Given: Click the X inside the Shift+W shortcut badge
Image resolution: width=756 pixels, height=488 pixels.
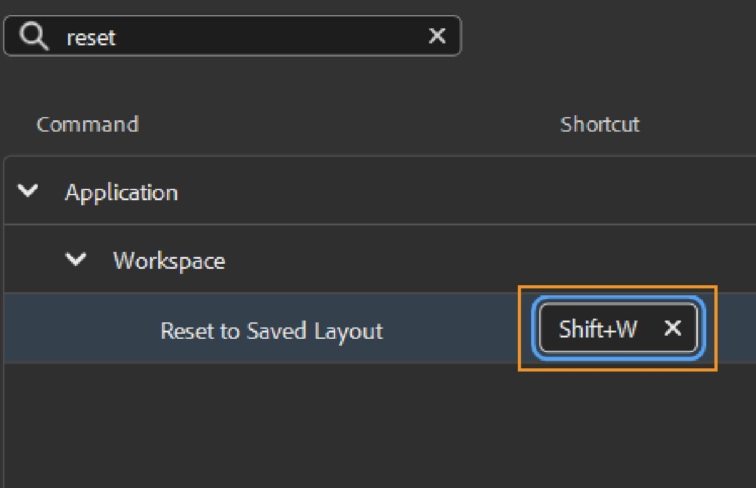Looking at the screenshot, I should (672, 328).
